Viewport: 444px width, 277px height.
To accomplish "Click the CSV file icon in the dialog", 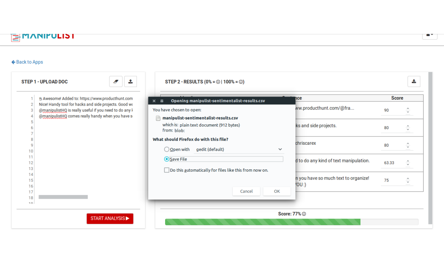I will 158,118.
